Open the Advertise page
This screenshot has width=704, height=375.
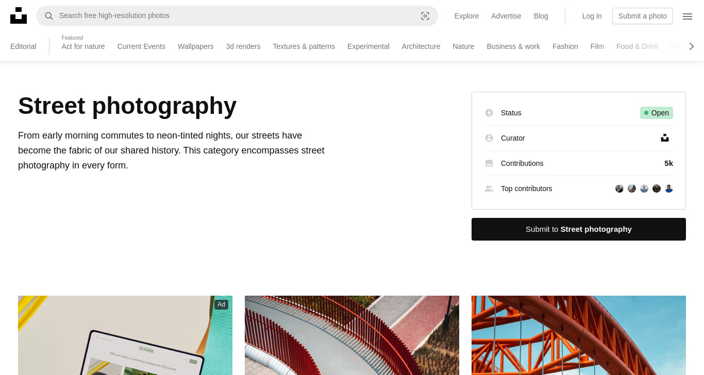(506, 16)
